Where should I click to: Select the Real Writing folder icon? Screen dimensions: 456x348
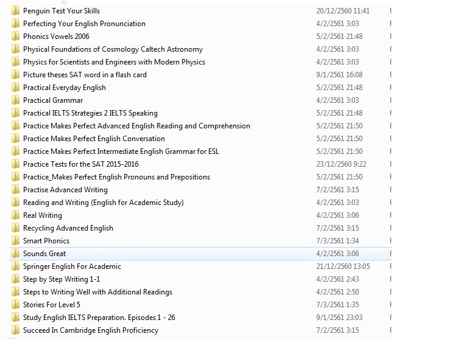point(15,215)
